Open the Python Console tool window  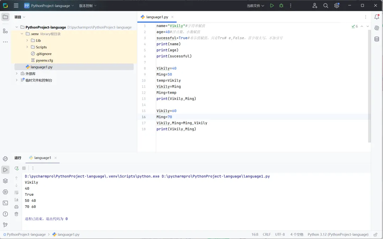[5, 159]
